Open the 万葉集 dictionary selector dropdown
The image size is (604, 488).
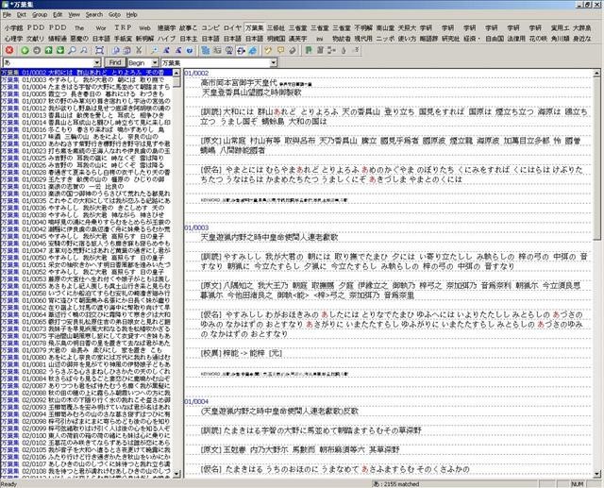coord(273,63)
